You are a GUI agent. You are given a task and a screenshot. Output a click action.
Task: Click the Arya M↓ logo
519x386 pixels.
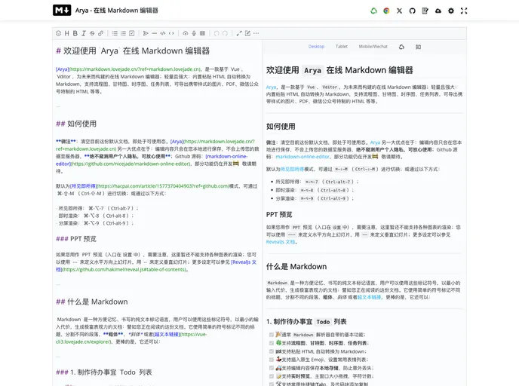[x=62, y=11]
